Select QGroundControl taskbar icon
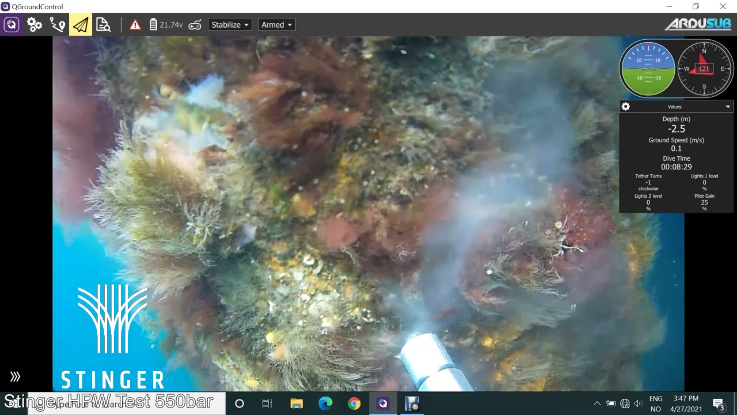 point(383,403)
